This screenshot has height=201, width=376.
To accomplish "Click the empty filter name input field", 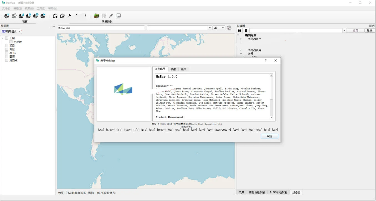I will pos(296,30).
